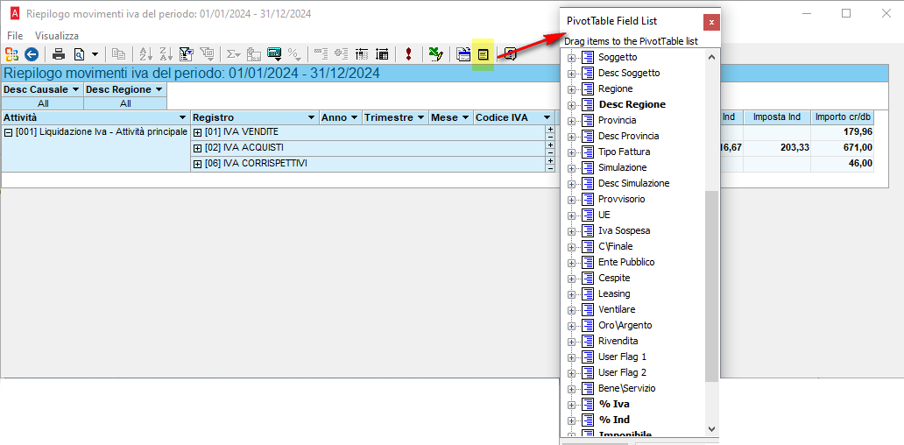This screenshot has height=445, width=904.
Task: Click the Subtotal icon in toolbar
Action: click(254, 54)
